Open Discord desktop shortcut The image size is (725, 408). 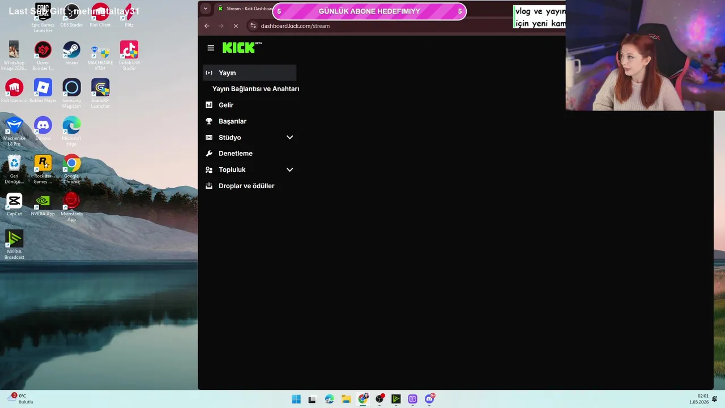click(x=42, y=129)
